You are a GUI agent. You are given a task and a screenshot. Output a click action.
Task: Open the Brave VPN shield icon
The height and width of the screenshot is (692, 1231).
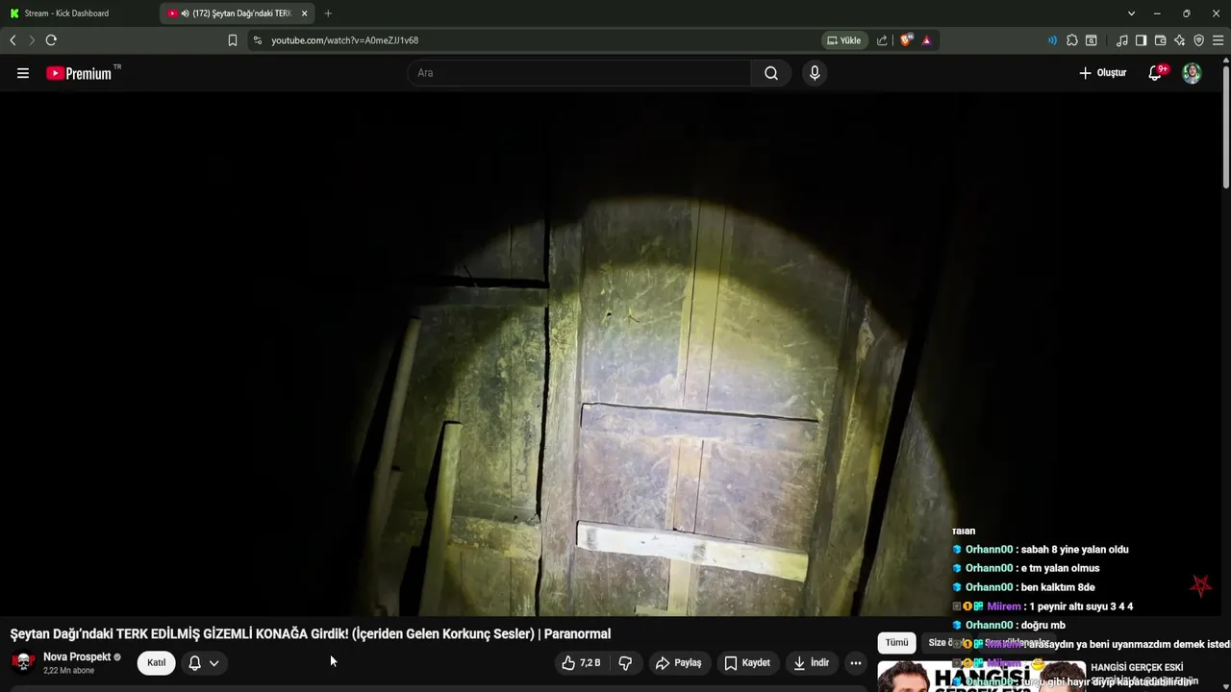(x=1198, y=40)
